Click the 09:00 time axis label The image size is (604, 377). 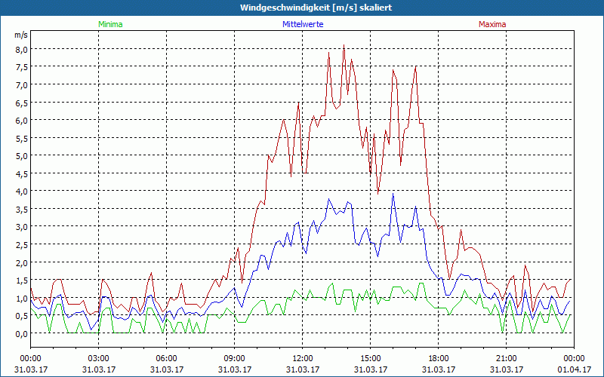coord(235,359)
